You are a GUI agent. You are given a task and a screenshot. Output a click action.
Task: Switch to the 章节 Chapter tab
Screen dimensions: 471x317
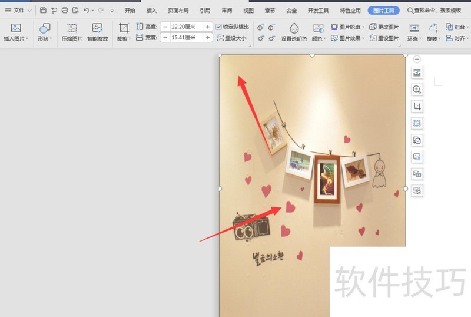[x=270, y=11]
